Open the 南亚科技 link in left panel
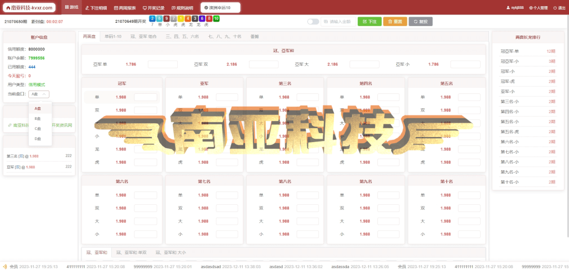The image size is (569, 272). pos(17,125)
